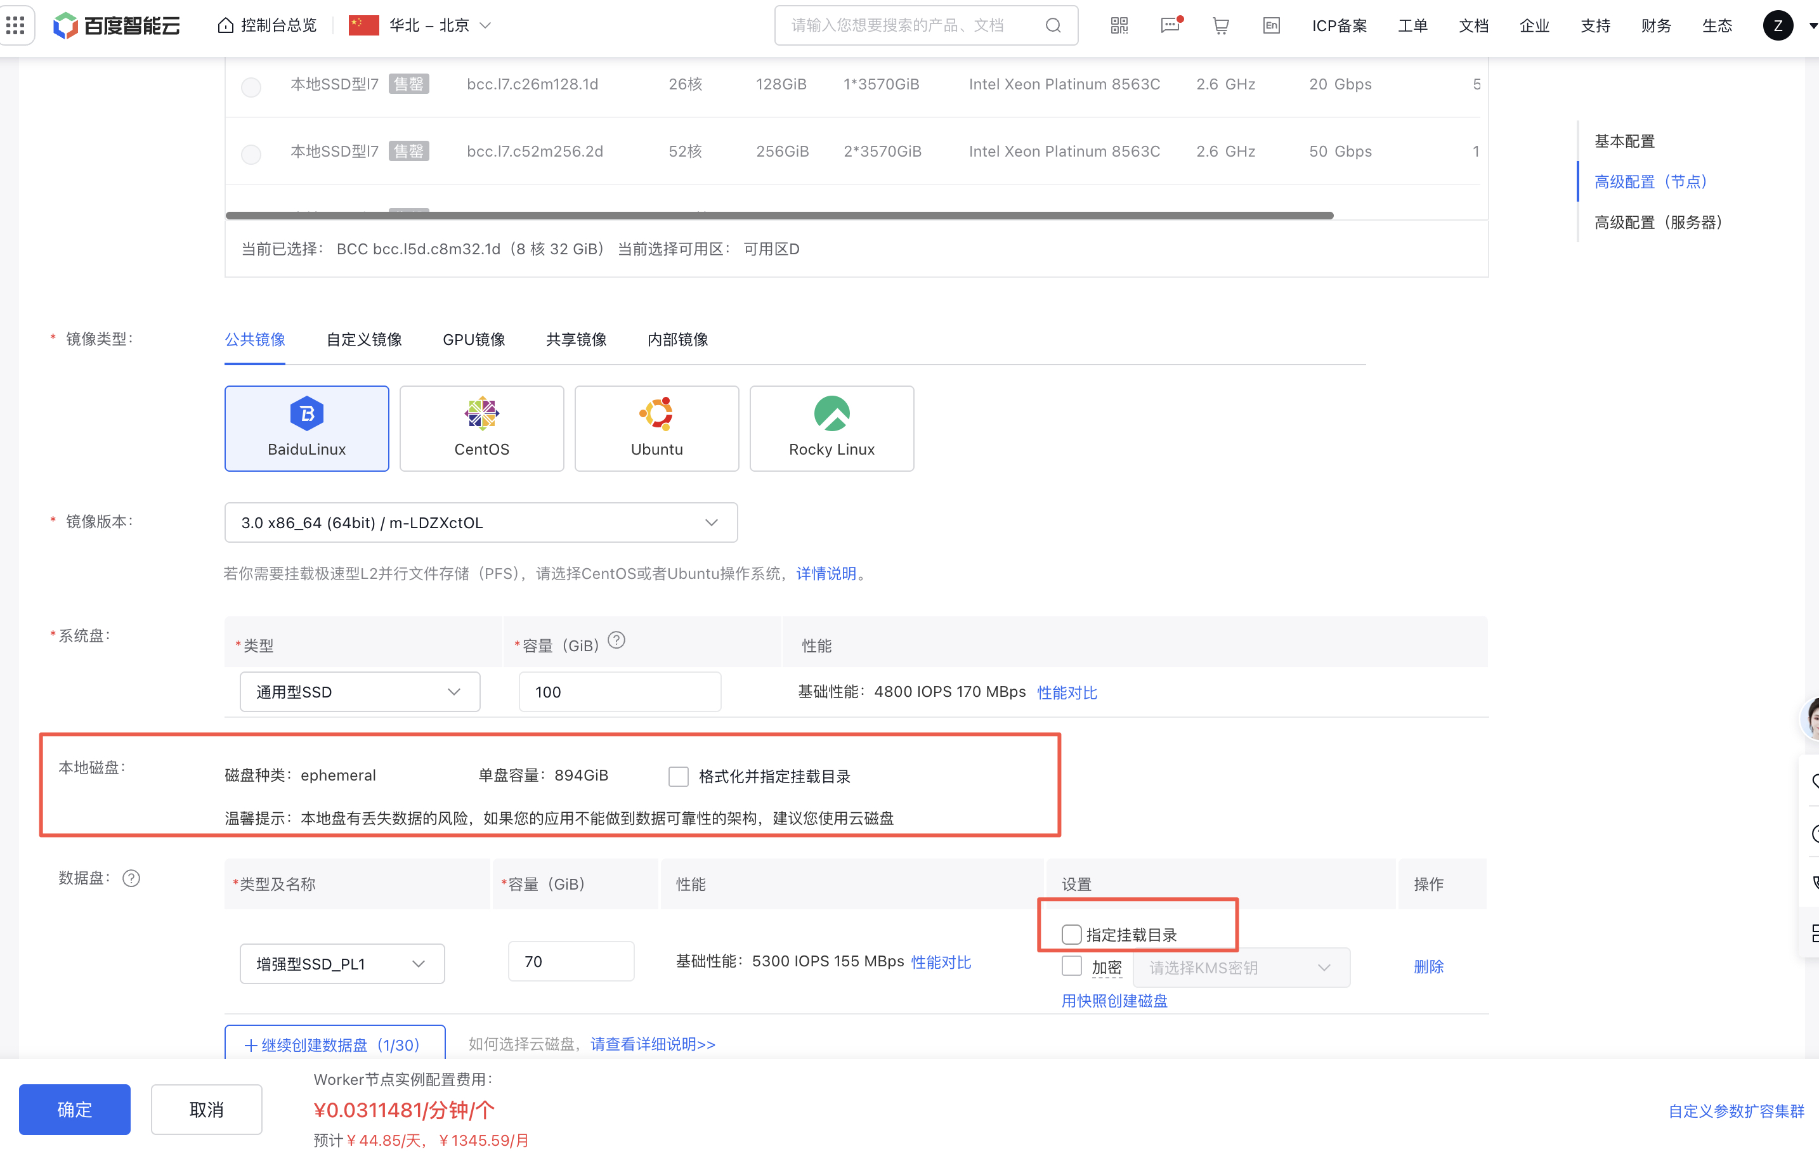Open the work order menu
The image size is (1819, 1154).
1412,25
